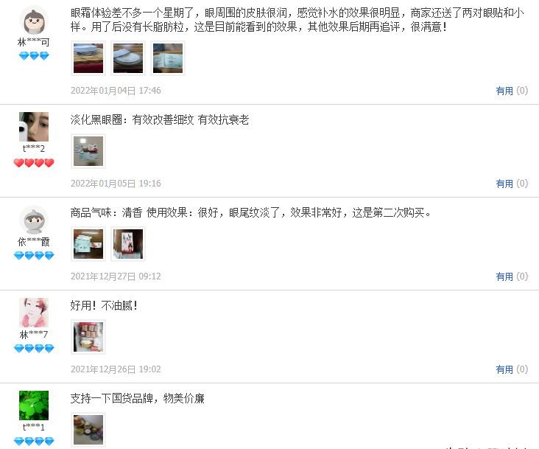The width and height of the screenshot is (539, 449).
Task: Click blue diamond rank icons under 林***可
Action: pyautogui.click(x=34, y=56)
